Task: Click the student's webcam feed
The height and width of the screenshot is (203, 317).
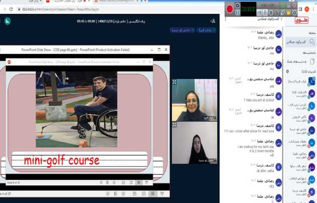Action: click(194, 143)
